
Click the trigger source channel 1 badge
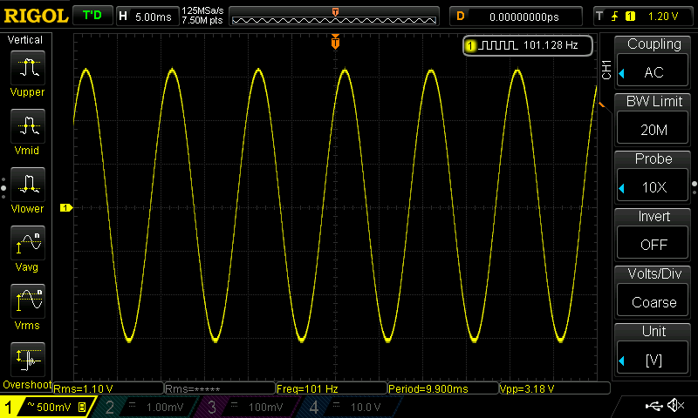(x=630, y=17)
